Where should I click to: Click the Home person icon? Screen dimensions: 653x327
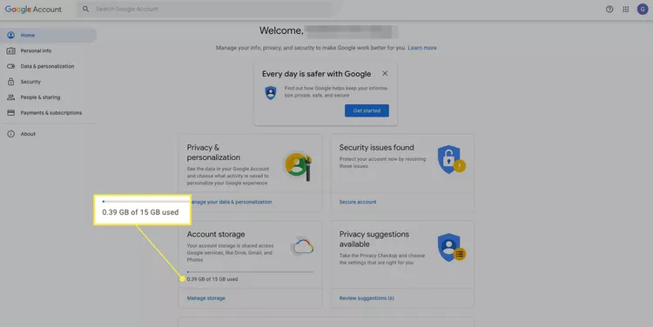pyautogui.click(x=10, y=36)
